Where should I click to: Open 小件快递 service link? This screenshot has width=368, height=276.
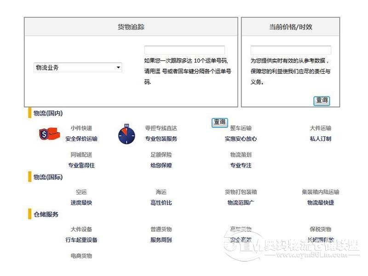click(x=81, y=128)
